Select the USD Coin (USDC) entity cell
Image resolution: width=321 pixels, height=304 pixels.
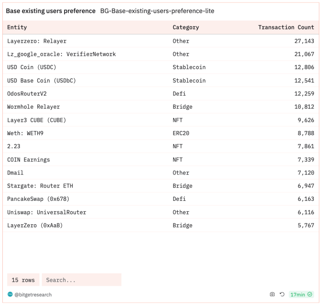click(32, 67)
